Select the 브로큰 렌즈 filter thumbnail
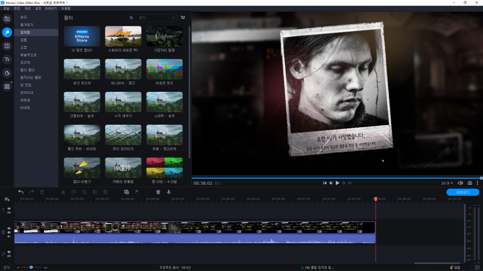Image resolution: width=483 pixels, height=271 pixels. coord(164,69)
